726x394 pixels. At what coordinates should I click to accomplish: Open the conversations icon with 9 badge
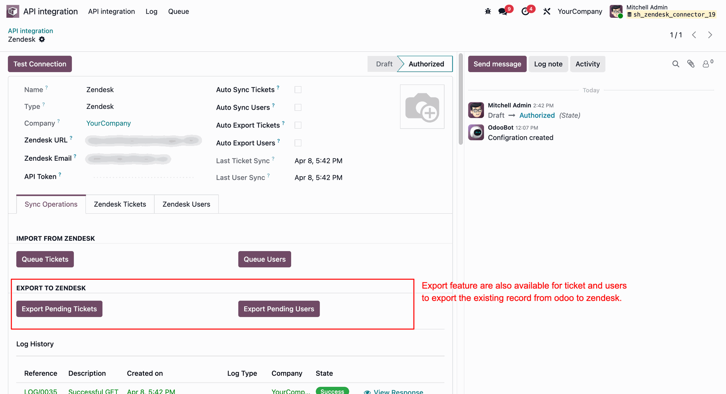click(503, 11)
